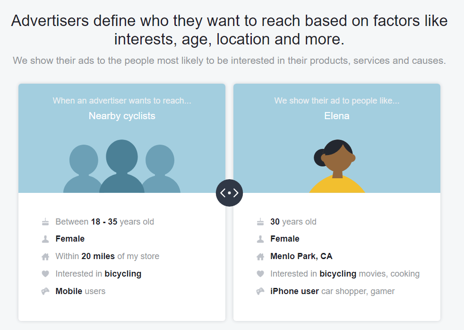Click the gamepad icon beside Mobile users

pos(45,291)
